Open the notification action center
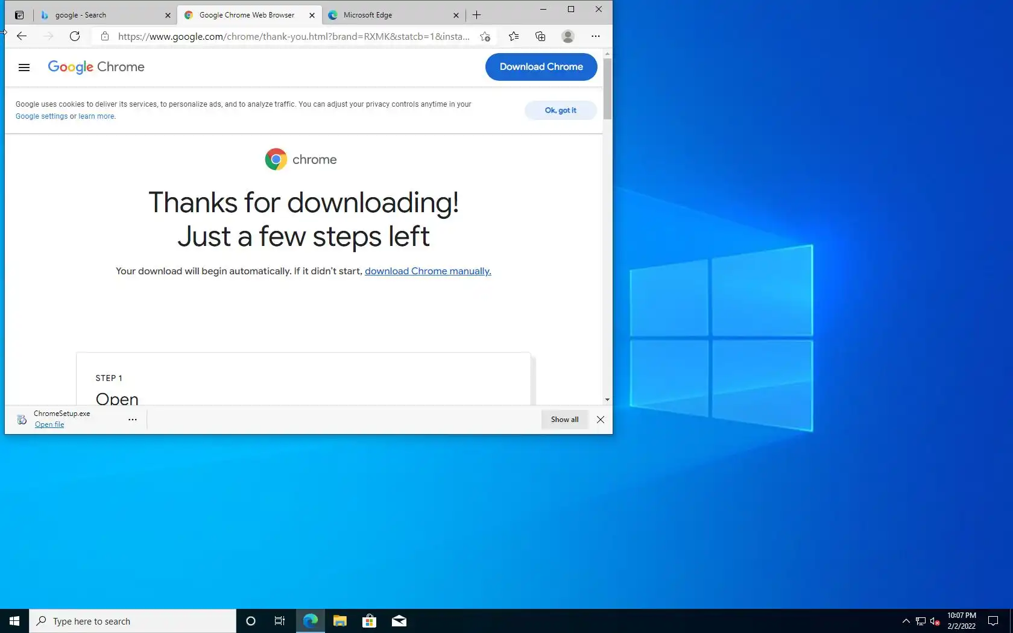 (x=993, y=621)
